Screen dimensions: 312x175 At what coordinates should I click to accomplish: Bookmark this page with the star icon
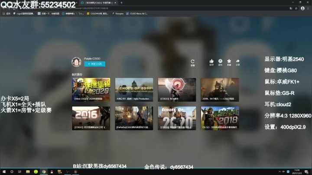click(296, 8)
